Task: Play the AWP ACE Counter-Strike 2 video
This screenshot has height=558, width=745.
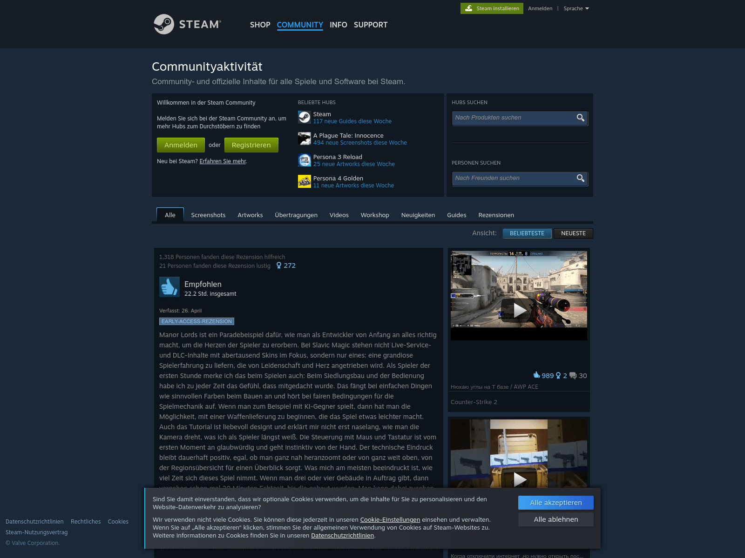Action: tap(519, 310)
